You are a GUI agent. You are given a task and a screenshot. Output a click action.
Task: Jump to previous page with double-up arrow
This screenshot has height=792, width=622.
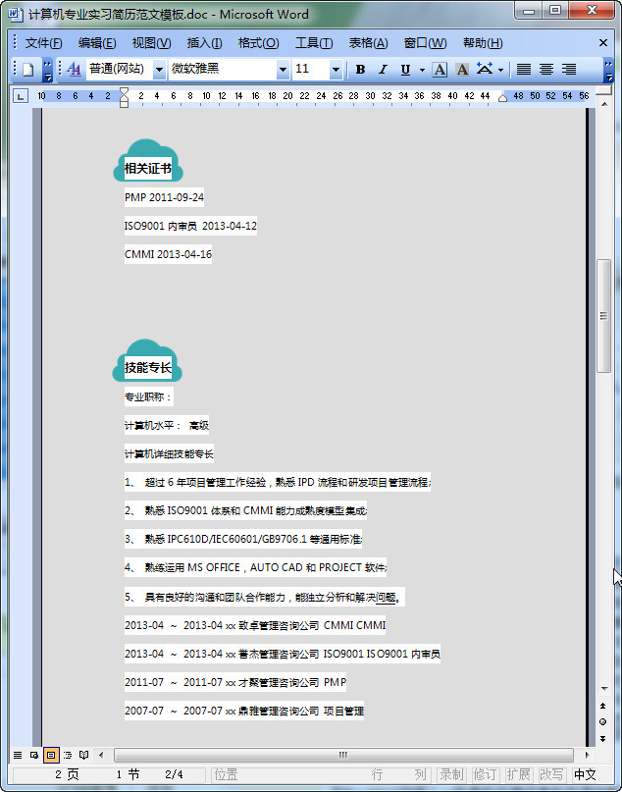tap(602, 706)
